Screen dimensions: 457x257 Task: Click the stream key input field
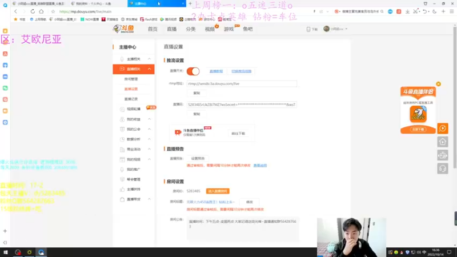[x=242, y=105]
